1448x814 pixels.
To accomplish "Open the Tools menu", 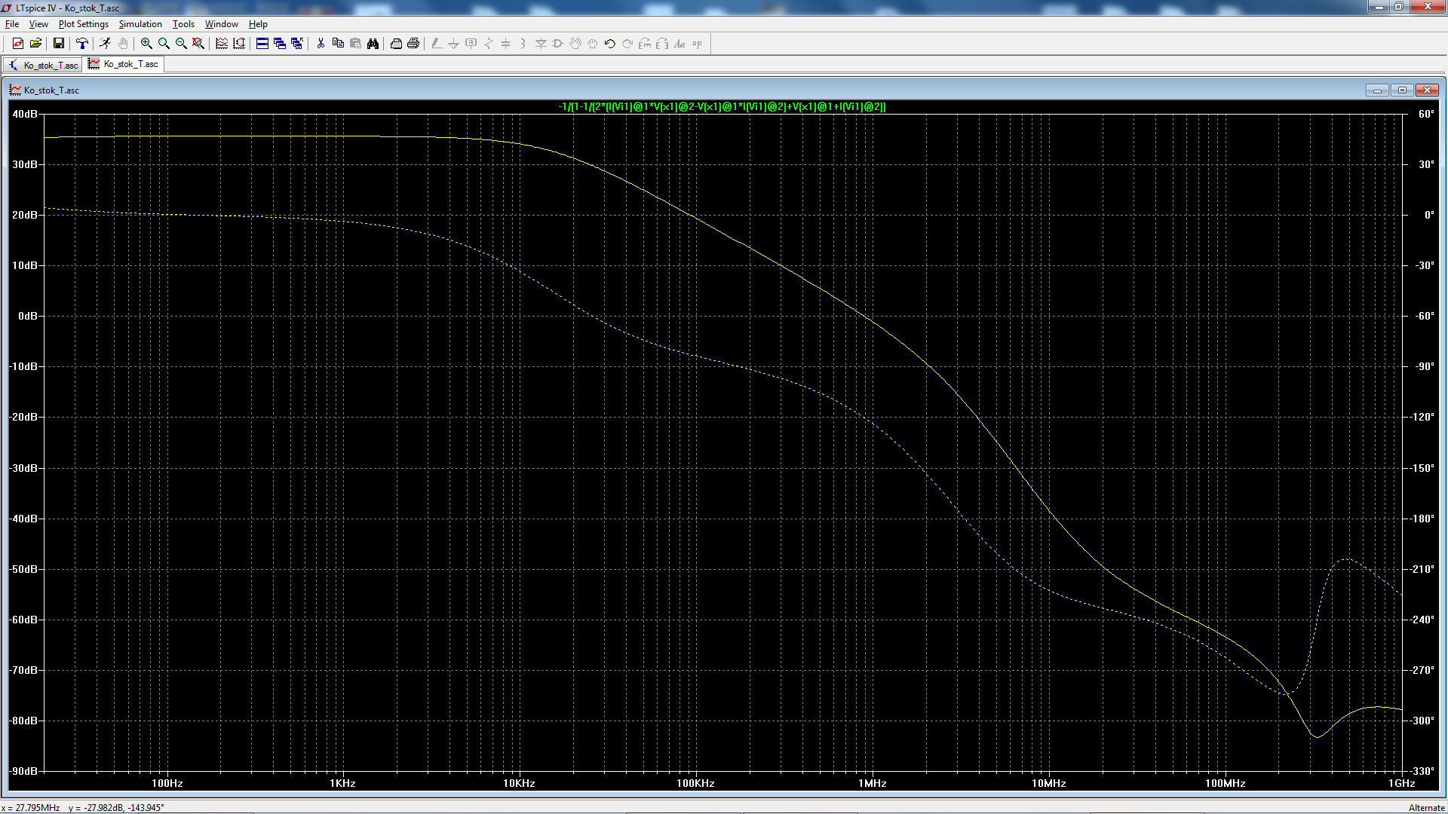I will pyautogui.click(x=183, y=24).
